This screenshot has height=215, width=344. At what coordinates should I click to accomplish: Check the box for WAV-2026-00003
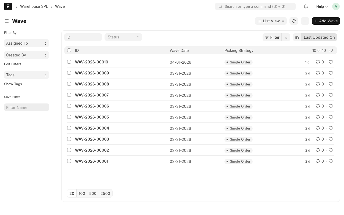click(69, 139)
